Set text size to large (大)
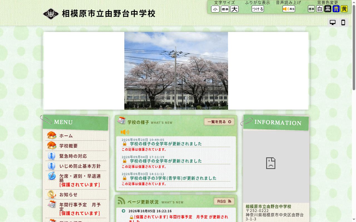 click(234, 9)
